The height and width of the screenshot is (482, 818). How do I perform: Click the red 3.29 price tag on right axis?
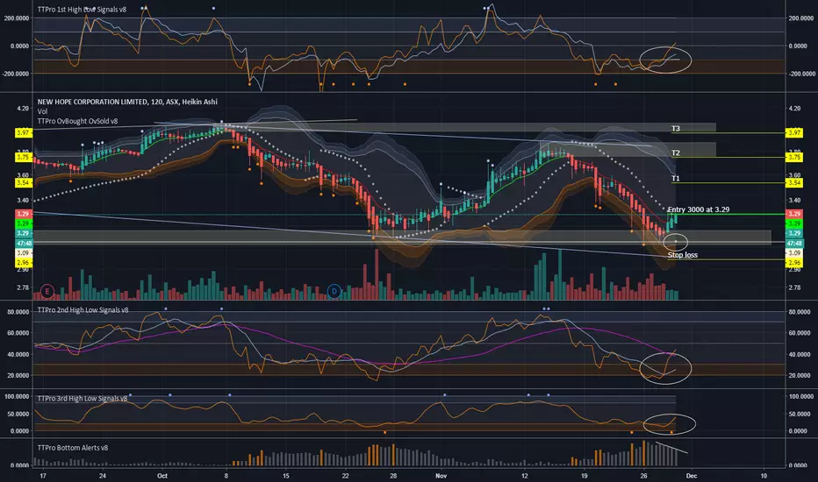794,214
